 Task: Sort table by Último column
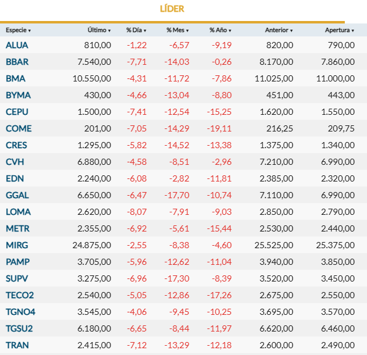tap(99, 30)
